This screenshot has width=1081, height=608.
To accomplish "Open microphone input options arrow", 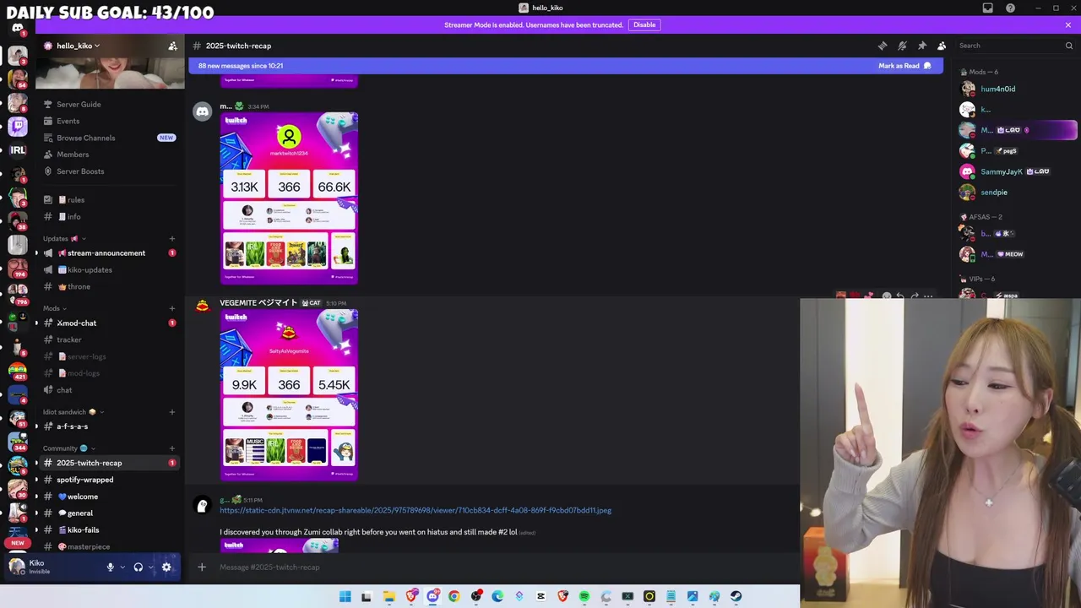I will click(122, 567).
